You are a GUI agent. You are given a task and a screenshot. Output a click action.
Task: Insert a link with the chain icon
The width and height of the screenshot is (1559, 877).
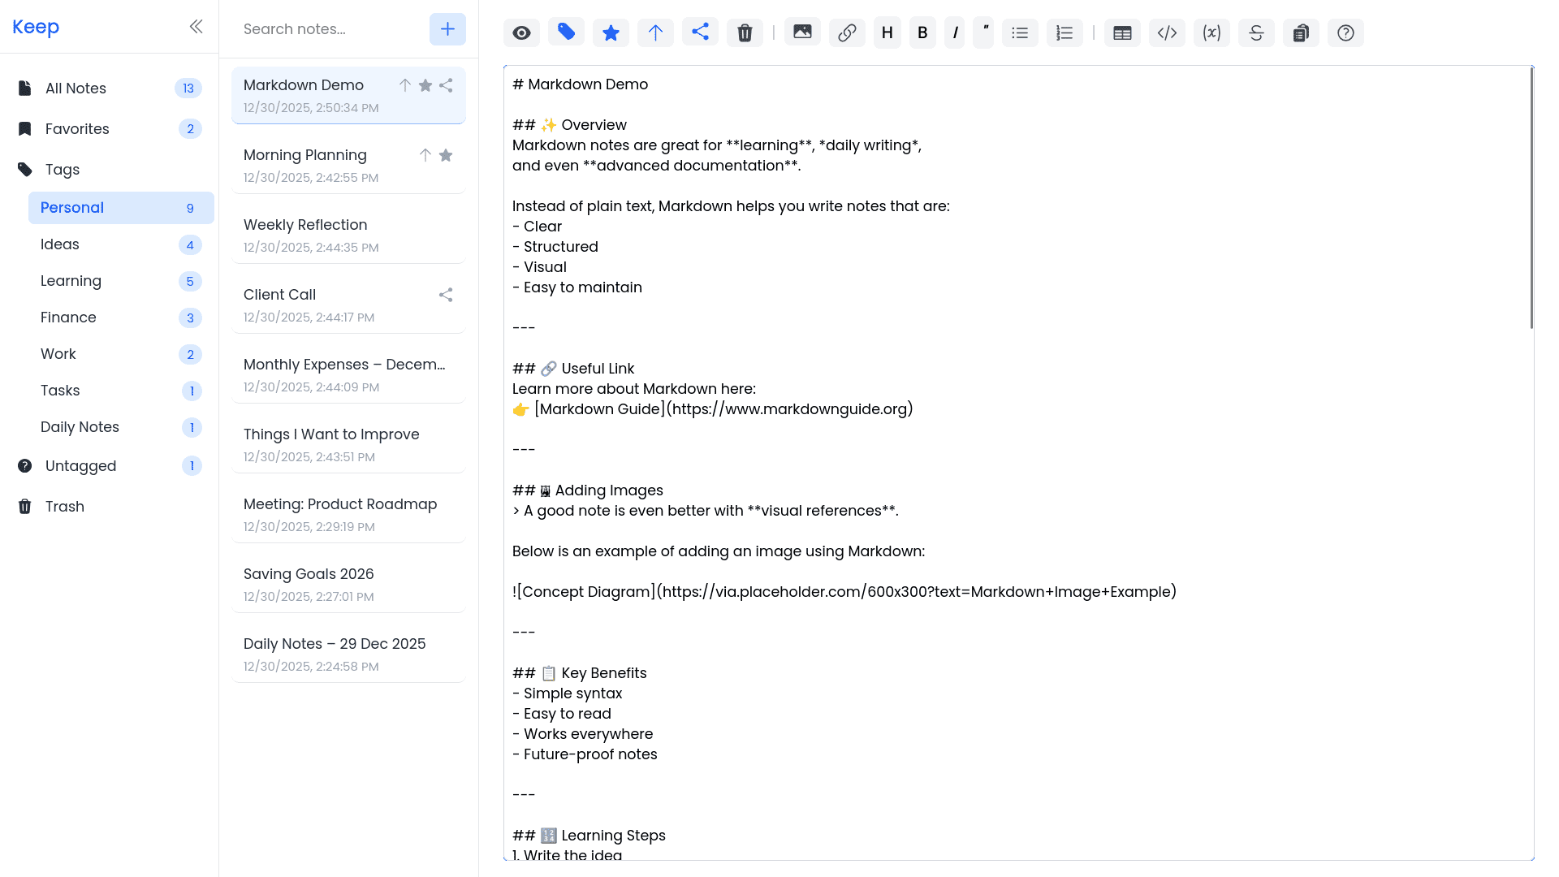847,32
